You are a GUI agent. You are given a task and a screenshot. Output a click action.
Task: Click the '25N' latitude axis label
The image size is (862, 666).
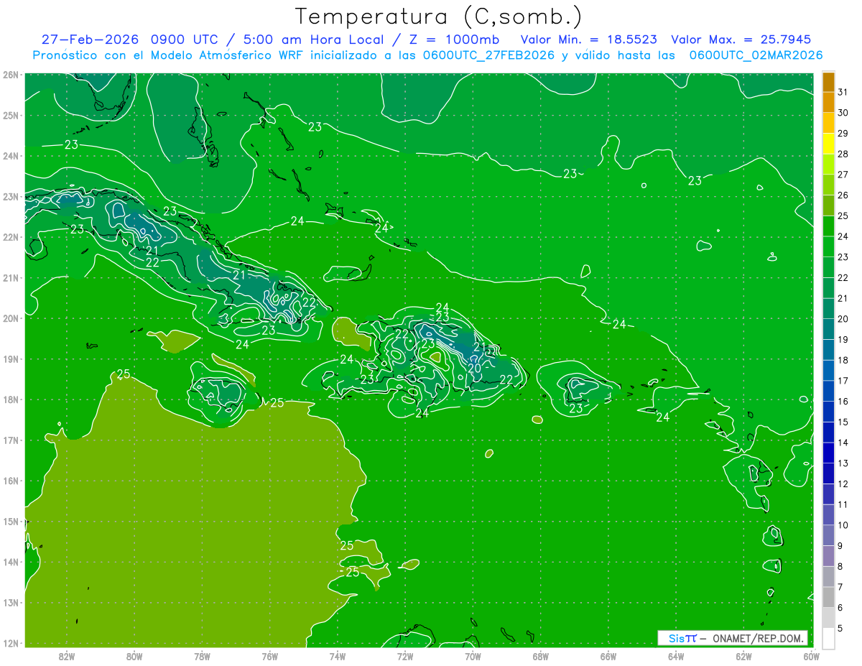(x=11, y=115)
